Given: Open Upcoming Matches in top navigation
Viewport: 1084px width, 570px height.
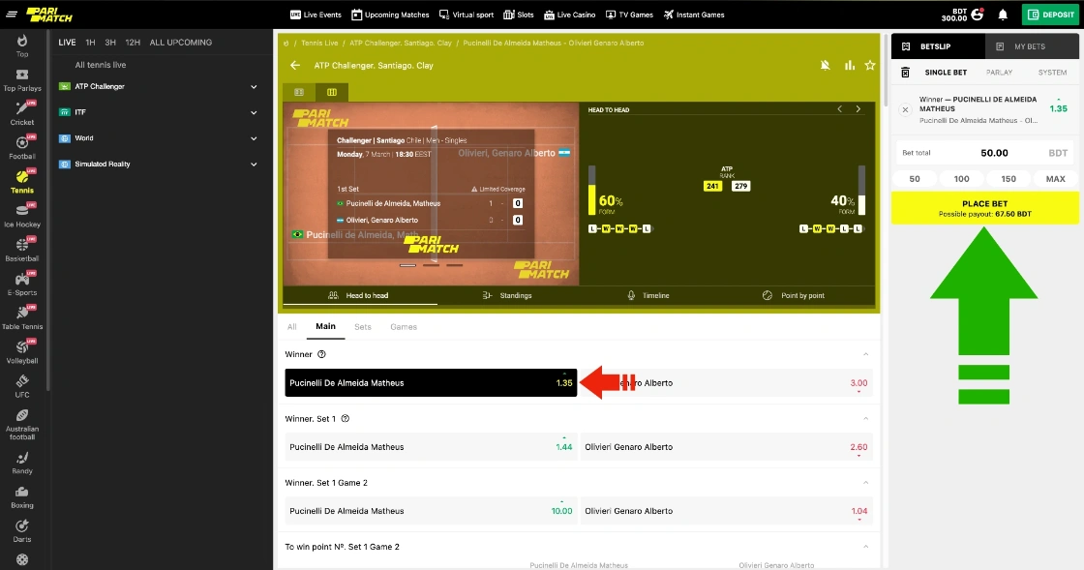Looking at the screenshot, I should (391, 15).
